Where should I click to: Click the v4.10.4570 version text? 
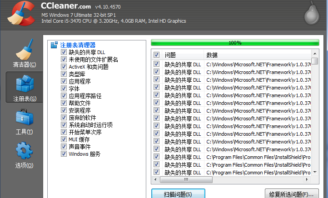[x=108, y=7]
